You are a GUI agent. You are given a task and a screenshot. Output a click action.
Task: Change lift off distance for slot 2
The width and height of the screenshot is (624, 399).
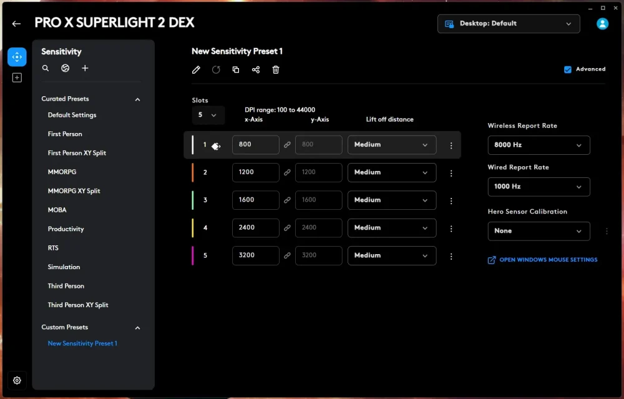coord(392,172)
